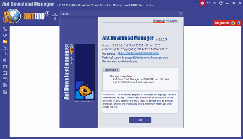This screenshot has height=139, width=243.
Task: Click the download tray sidebar icon
Action: tap(5, 54)
